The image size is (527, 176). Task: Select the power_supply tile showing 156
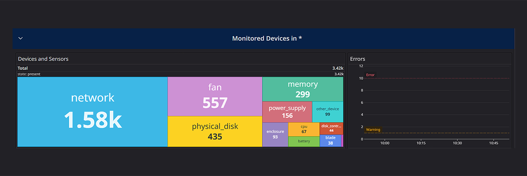287,112
